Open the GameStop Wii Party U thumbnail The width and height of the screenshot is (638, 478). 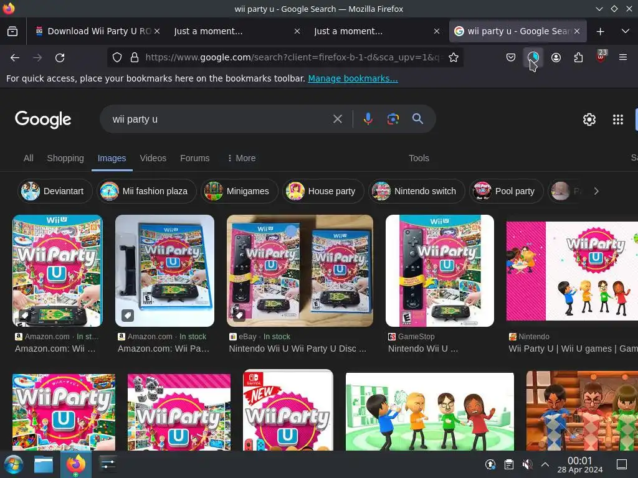[440, 271]
